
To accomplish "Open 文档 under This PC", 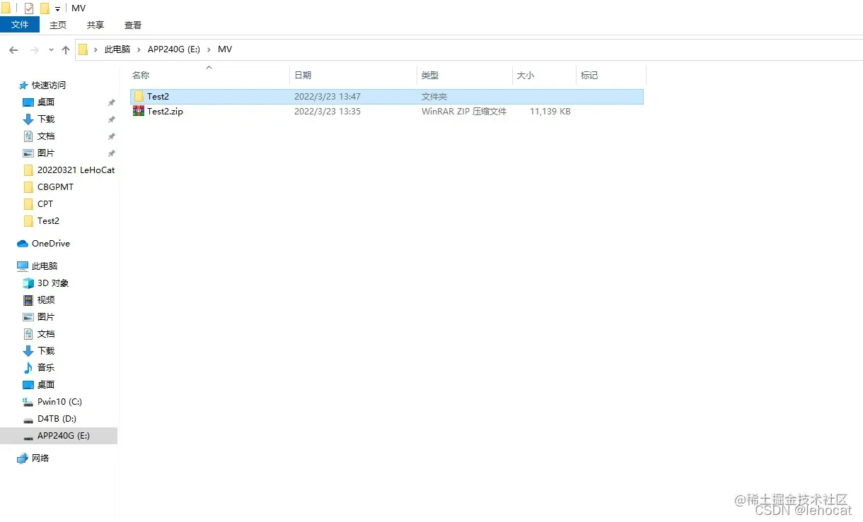I will 46,333.
